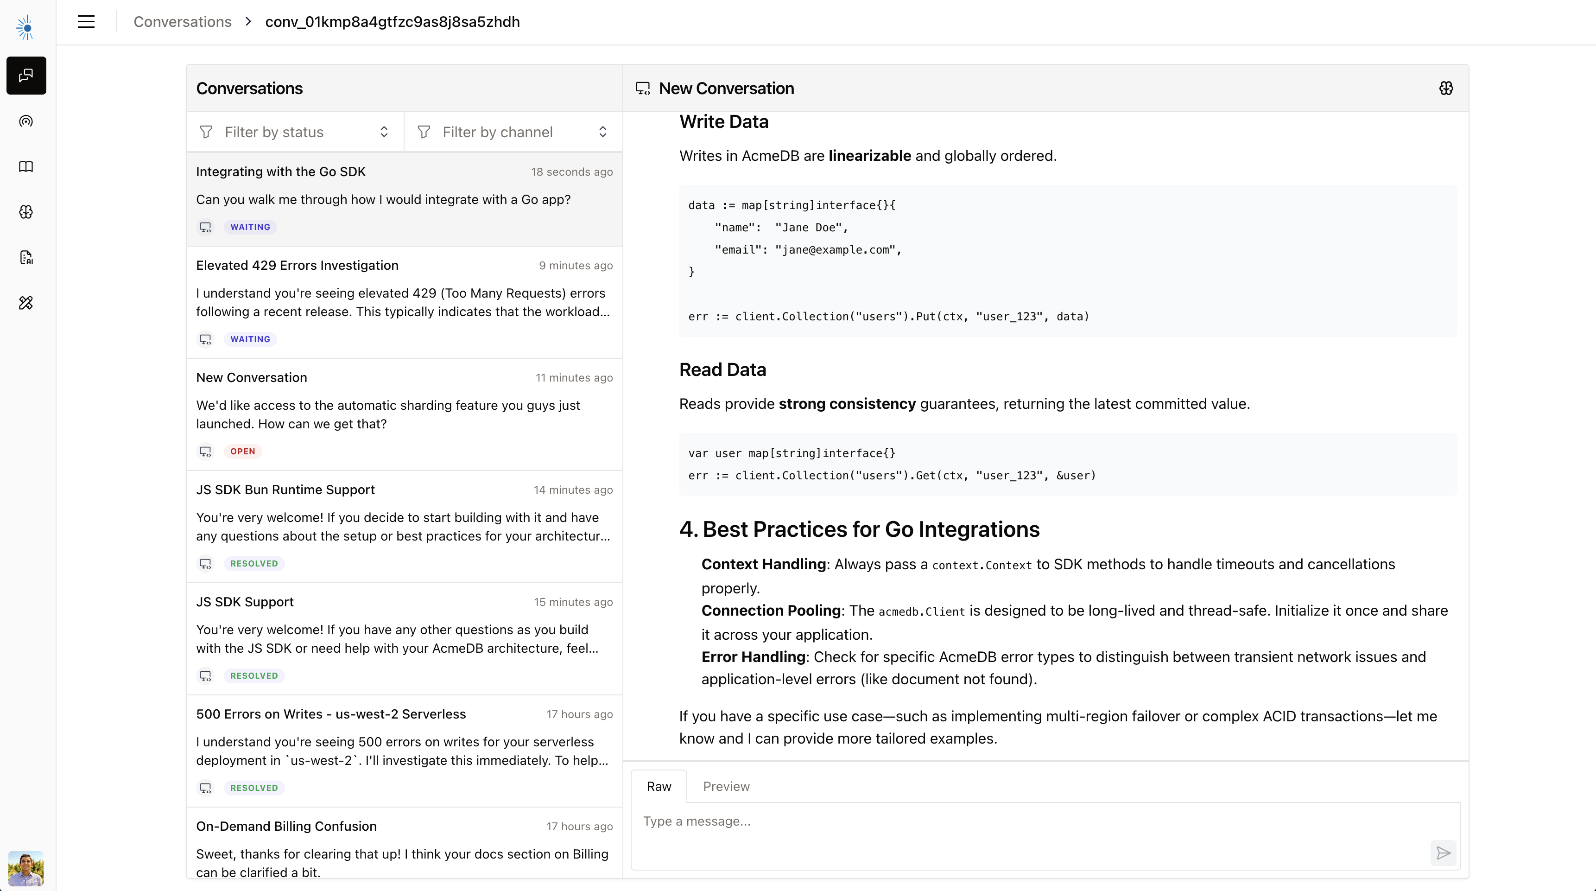The height and width of the screenshot is (891, 1596).
Task: Open the Conversations breadcrumb link
Action: pyautogui.click(x=182, y=21)
